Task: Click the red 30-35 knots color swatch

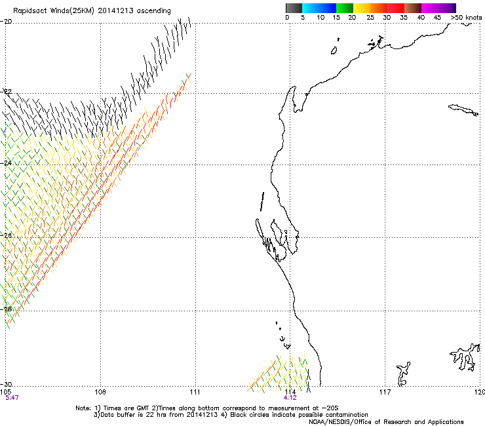Action: 396,8
